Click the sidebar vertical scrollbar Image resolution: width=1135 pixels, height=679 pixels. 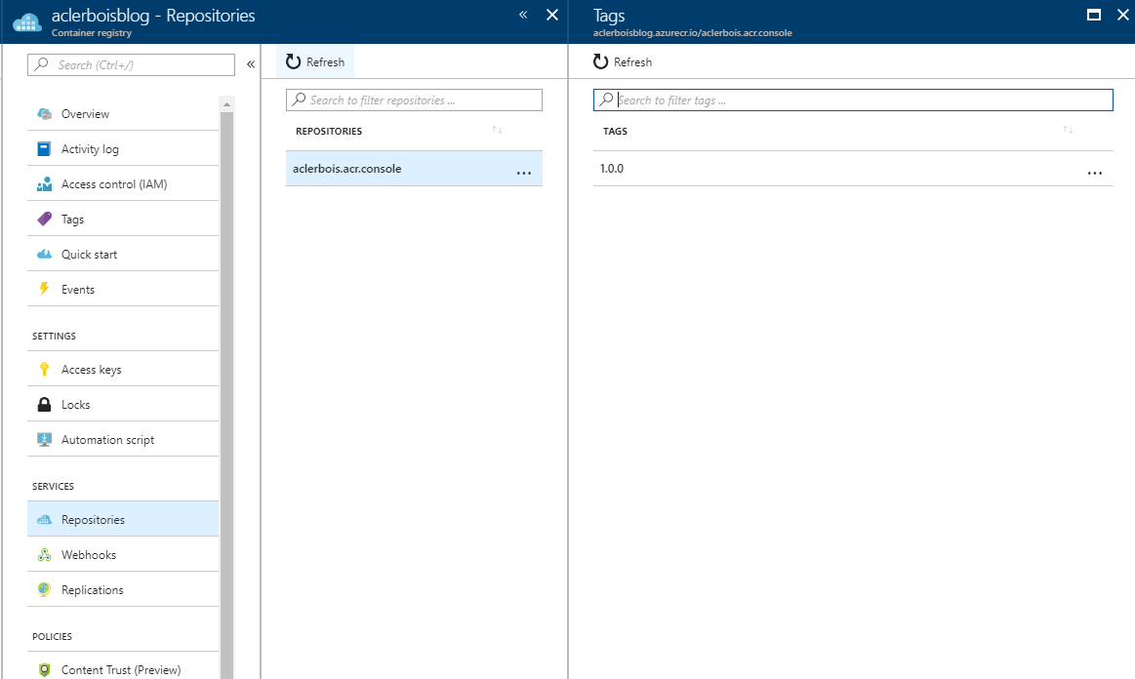coord(226,390)
